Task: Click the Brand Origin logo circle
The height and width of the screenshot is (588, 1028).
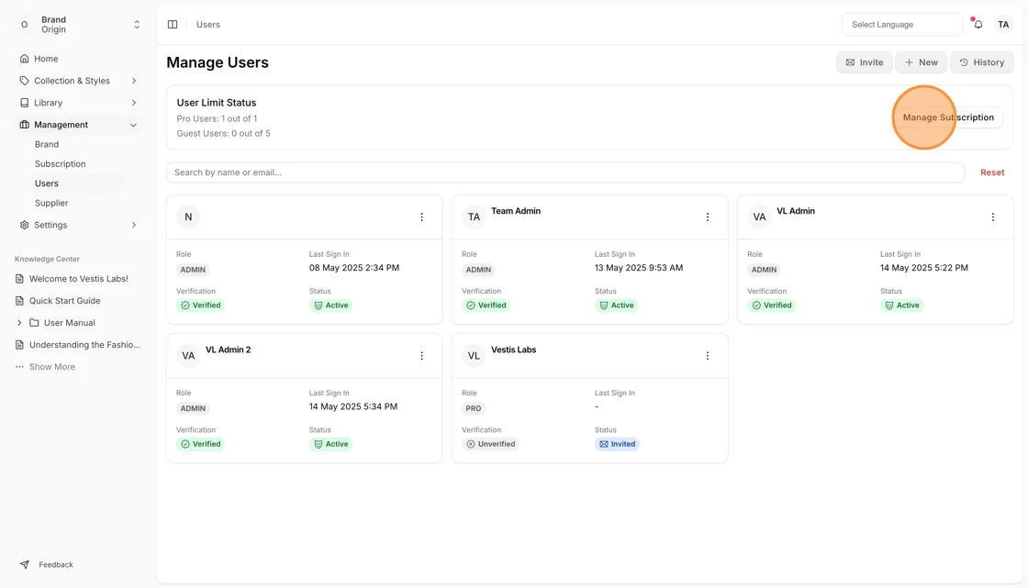Action: coord(24,24)
